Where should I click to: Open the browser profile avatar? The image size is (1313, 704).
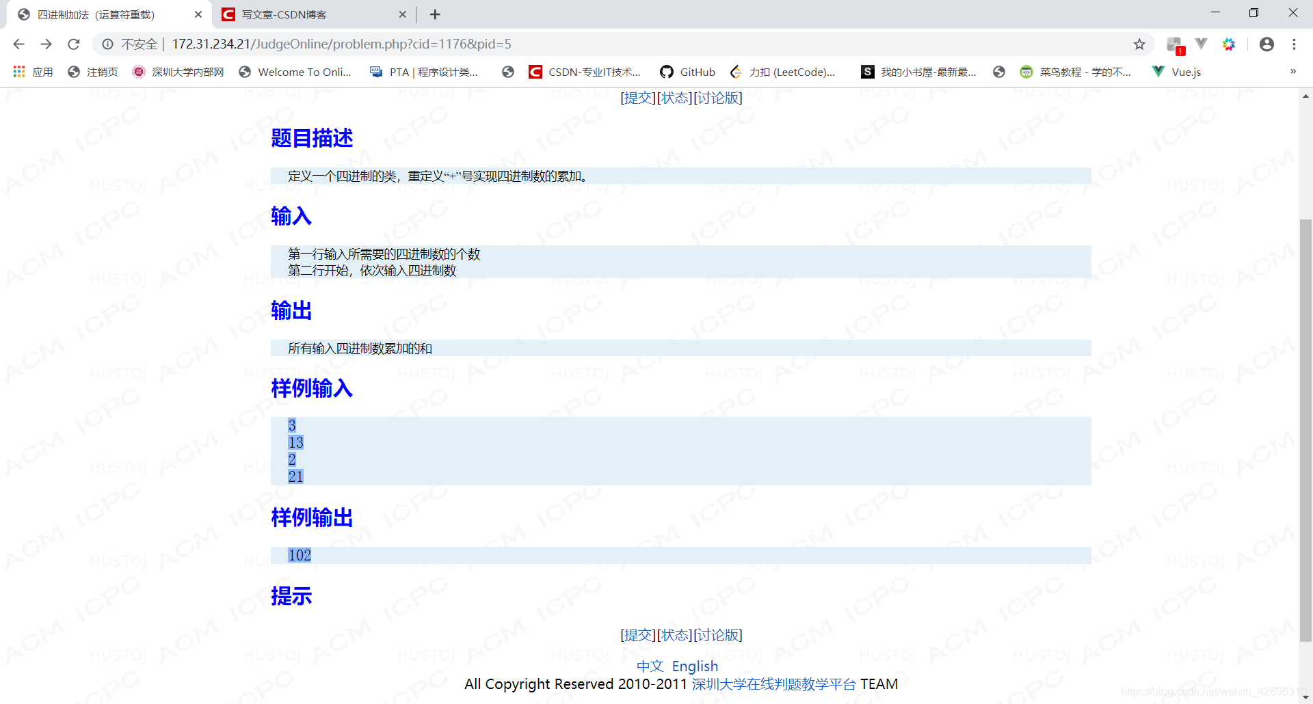click(1266, 44)
